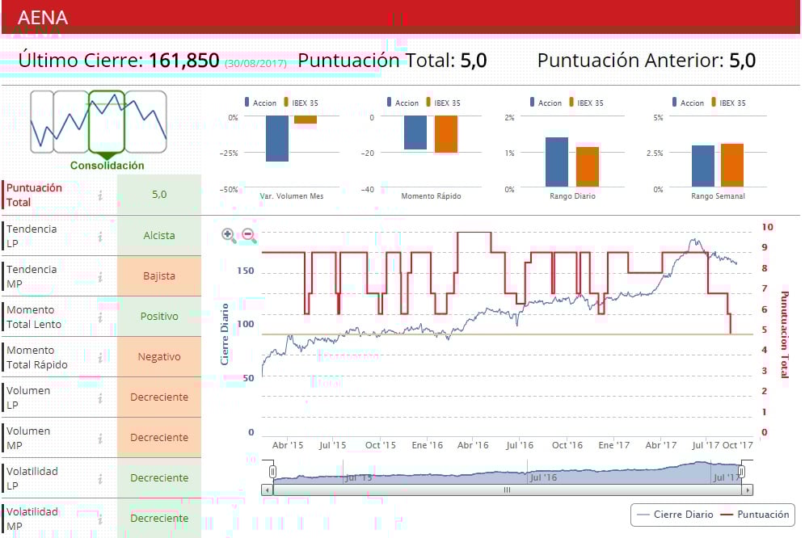Toggle Accion legend in Var. Volumen Mes chart
805x538 pixels.
click(260, 103)
